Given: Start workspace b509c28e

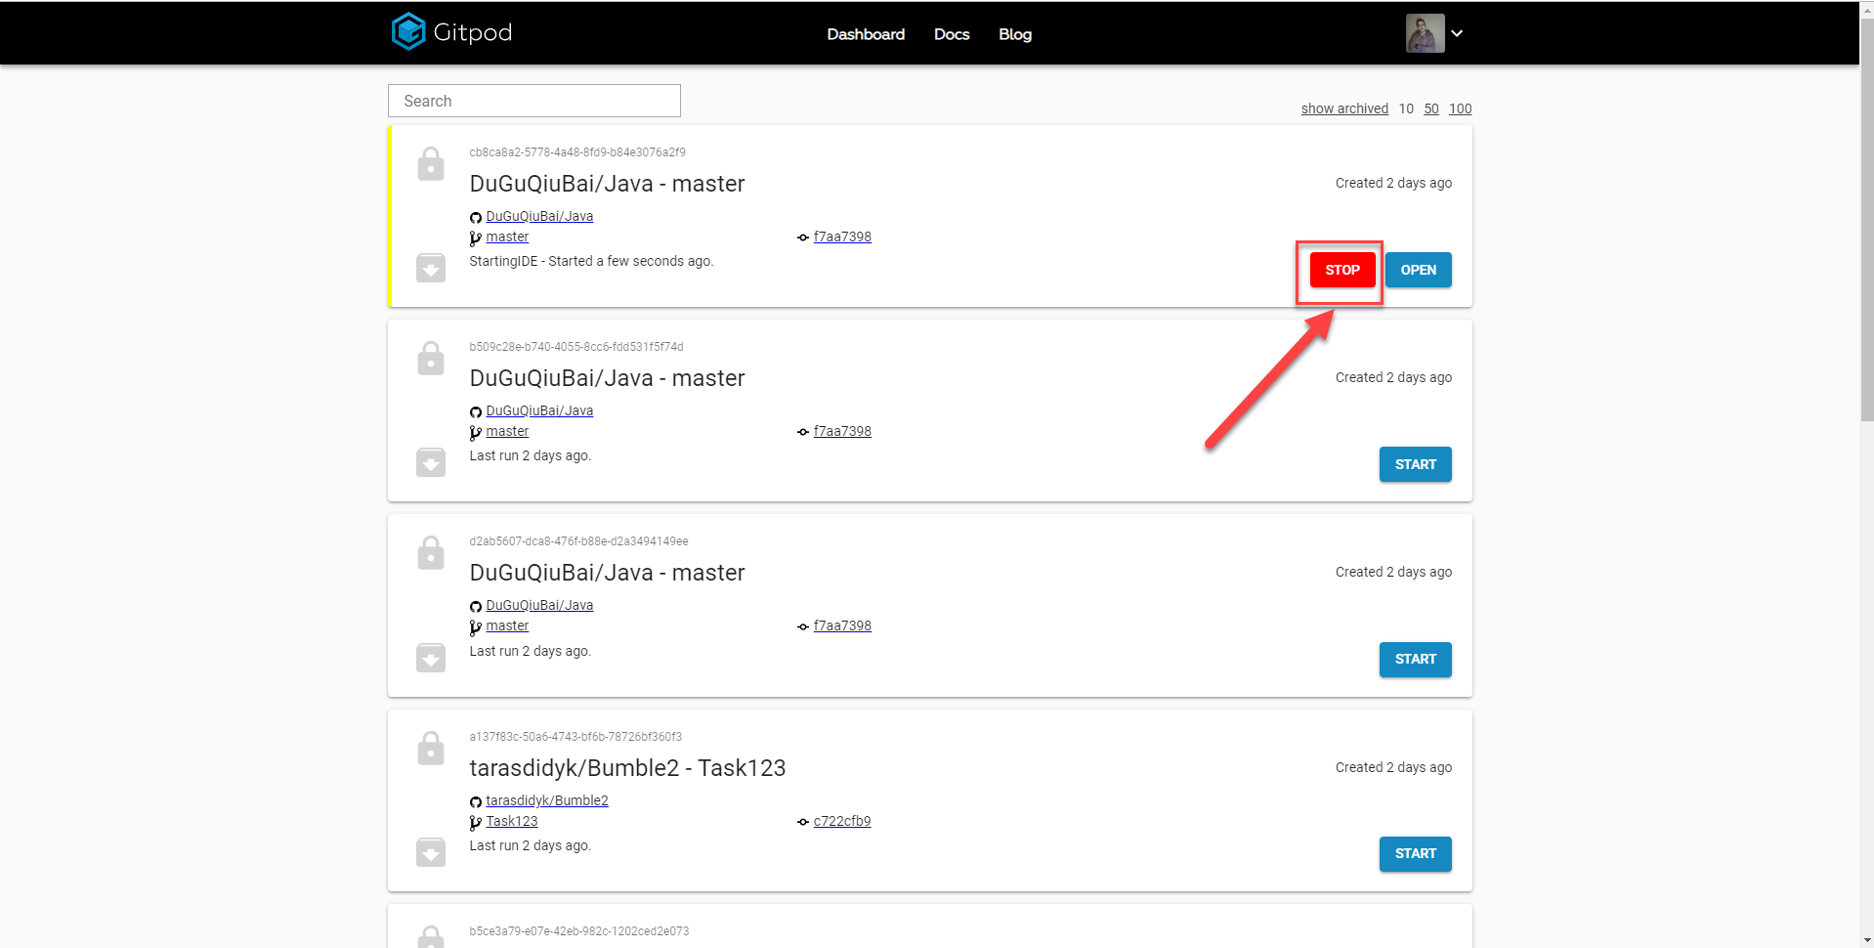Looking at the screenshot, I should click(x=1416, y=464).
